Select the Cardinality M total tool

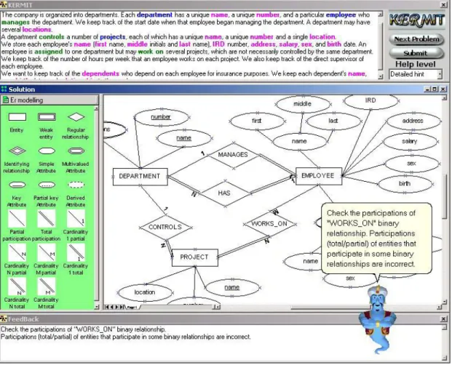coord(47,286)
